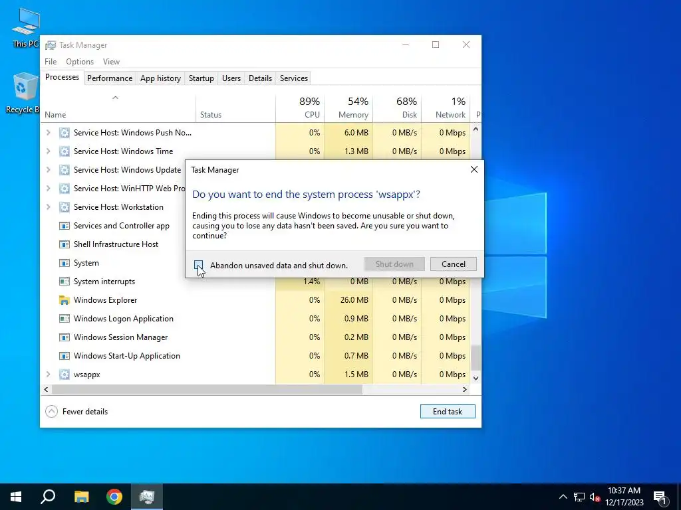Sort processes by Network column
The width and height of the screenshot is (681, 510).
446,108
